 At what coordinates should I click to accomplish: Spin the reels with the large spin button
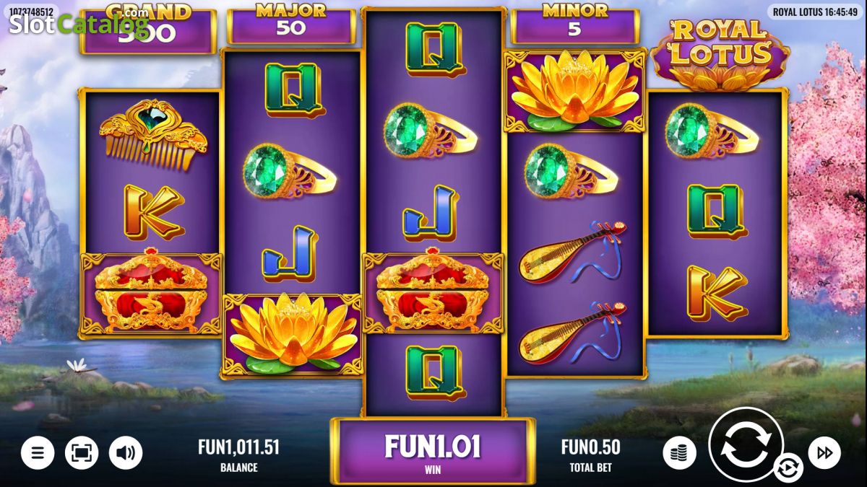746,444
